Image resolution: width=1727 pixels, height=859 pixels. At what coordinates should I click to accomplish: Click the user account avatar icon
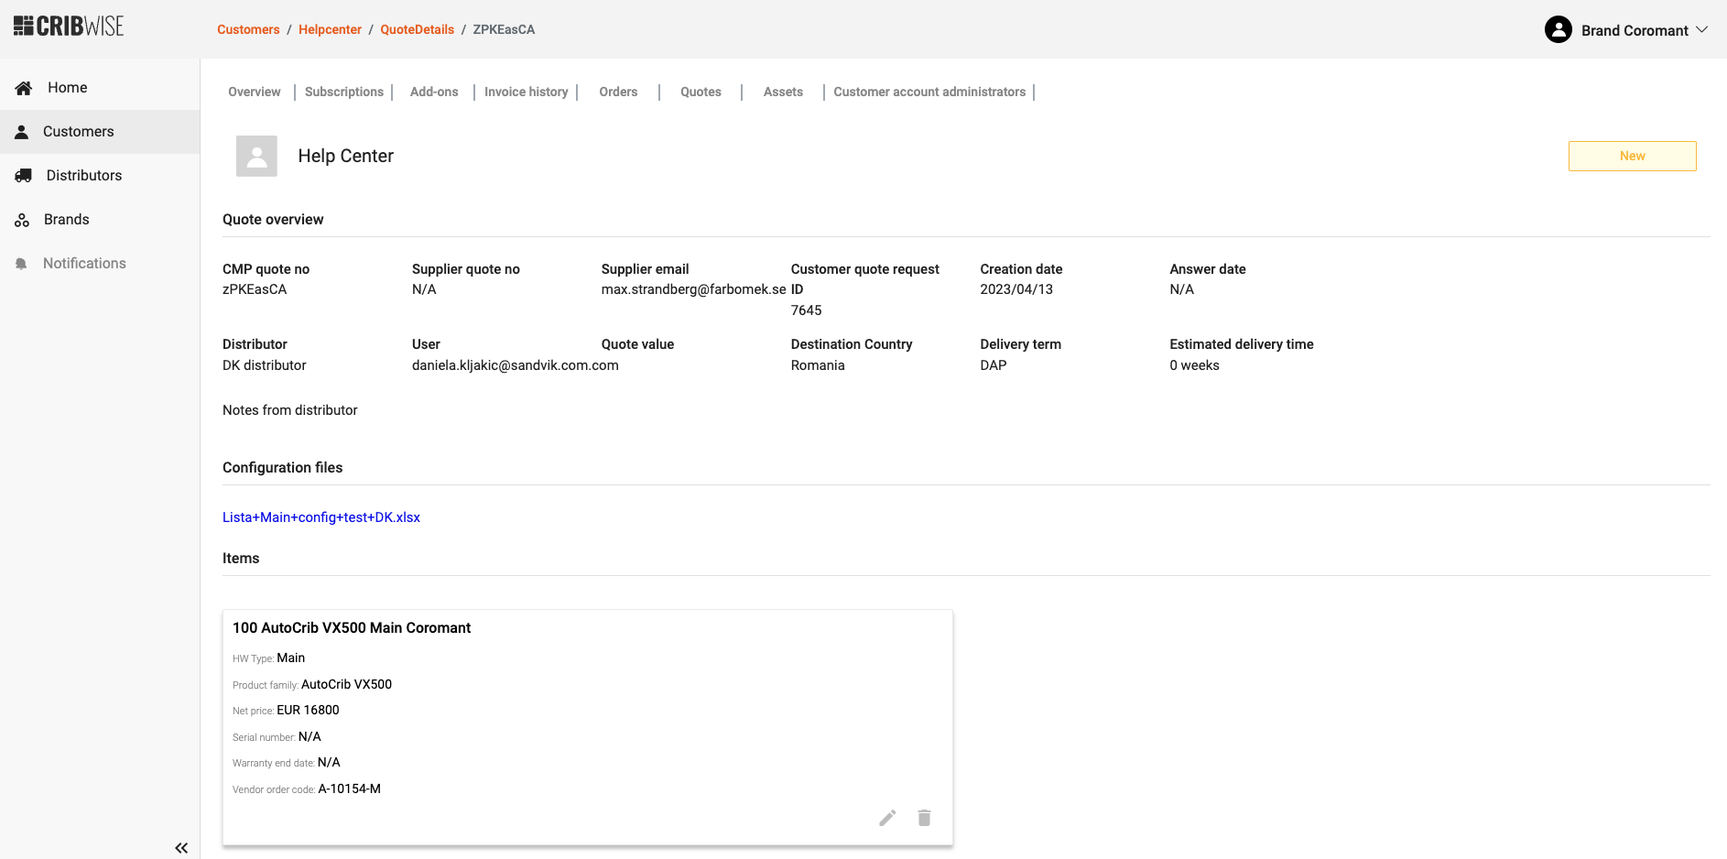(1558, 30)
